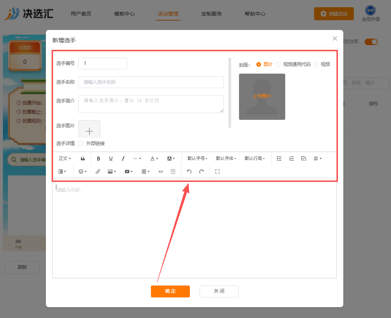Open the text alignment dropdown
Image resolution: width=391 pixels, height=318 pixels.
(x=318, y=158)
